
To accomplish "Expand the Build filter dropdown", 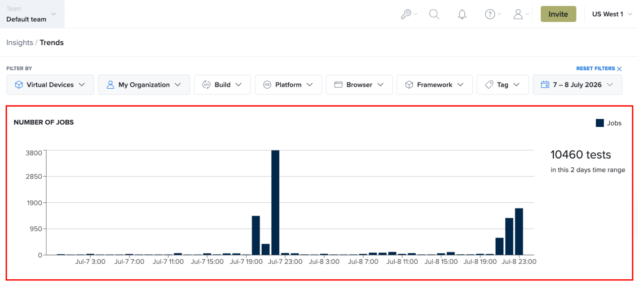I will [x=222, y=85].
